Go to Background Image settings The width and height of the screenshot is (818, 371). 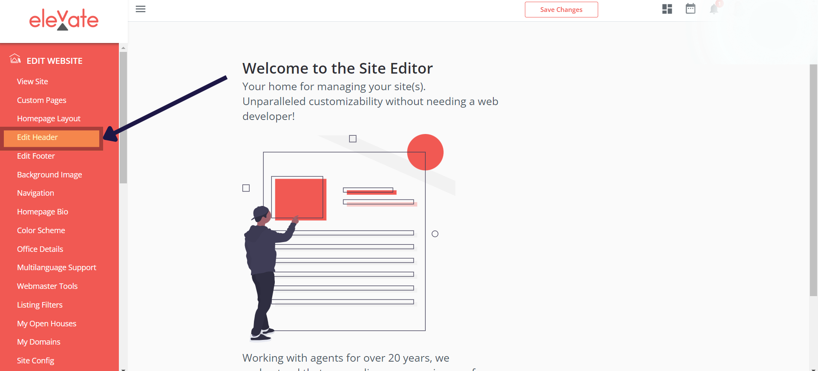(49, 175)
